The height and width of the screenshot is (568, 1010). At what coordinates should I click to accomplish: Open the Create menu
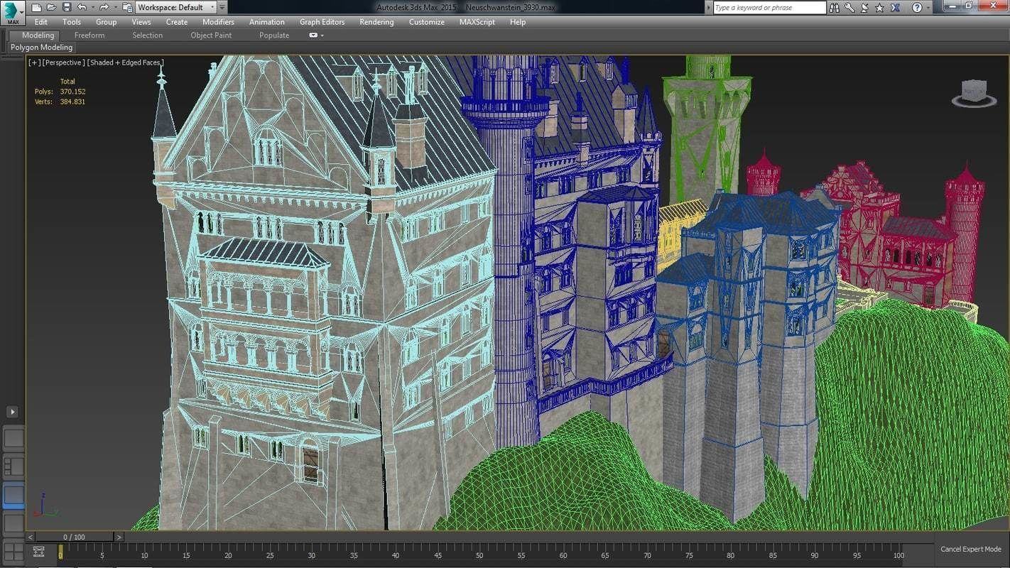[x=177, y=22]
